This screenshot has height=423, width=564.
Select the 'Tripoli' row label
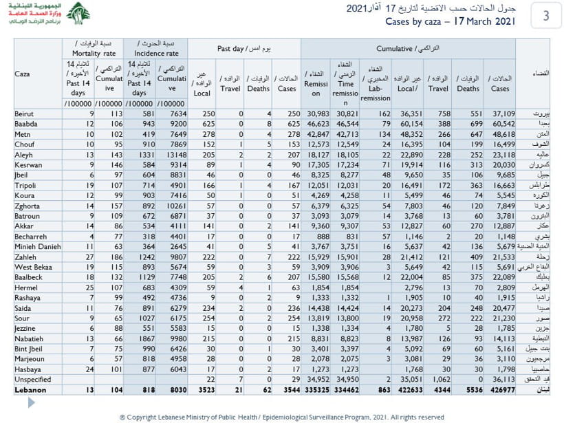click(25, 185)
